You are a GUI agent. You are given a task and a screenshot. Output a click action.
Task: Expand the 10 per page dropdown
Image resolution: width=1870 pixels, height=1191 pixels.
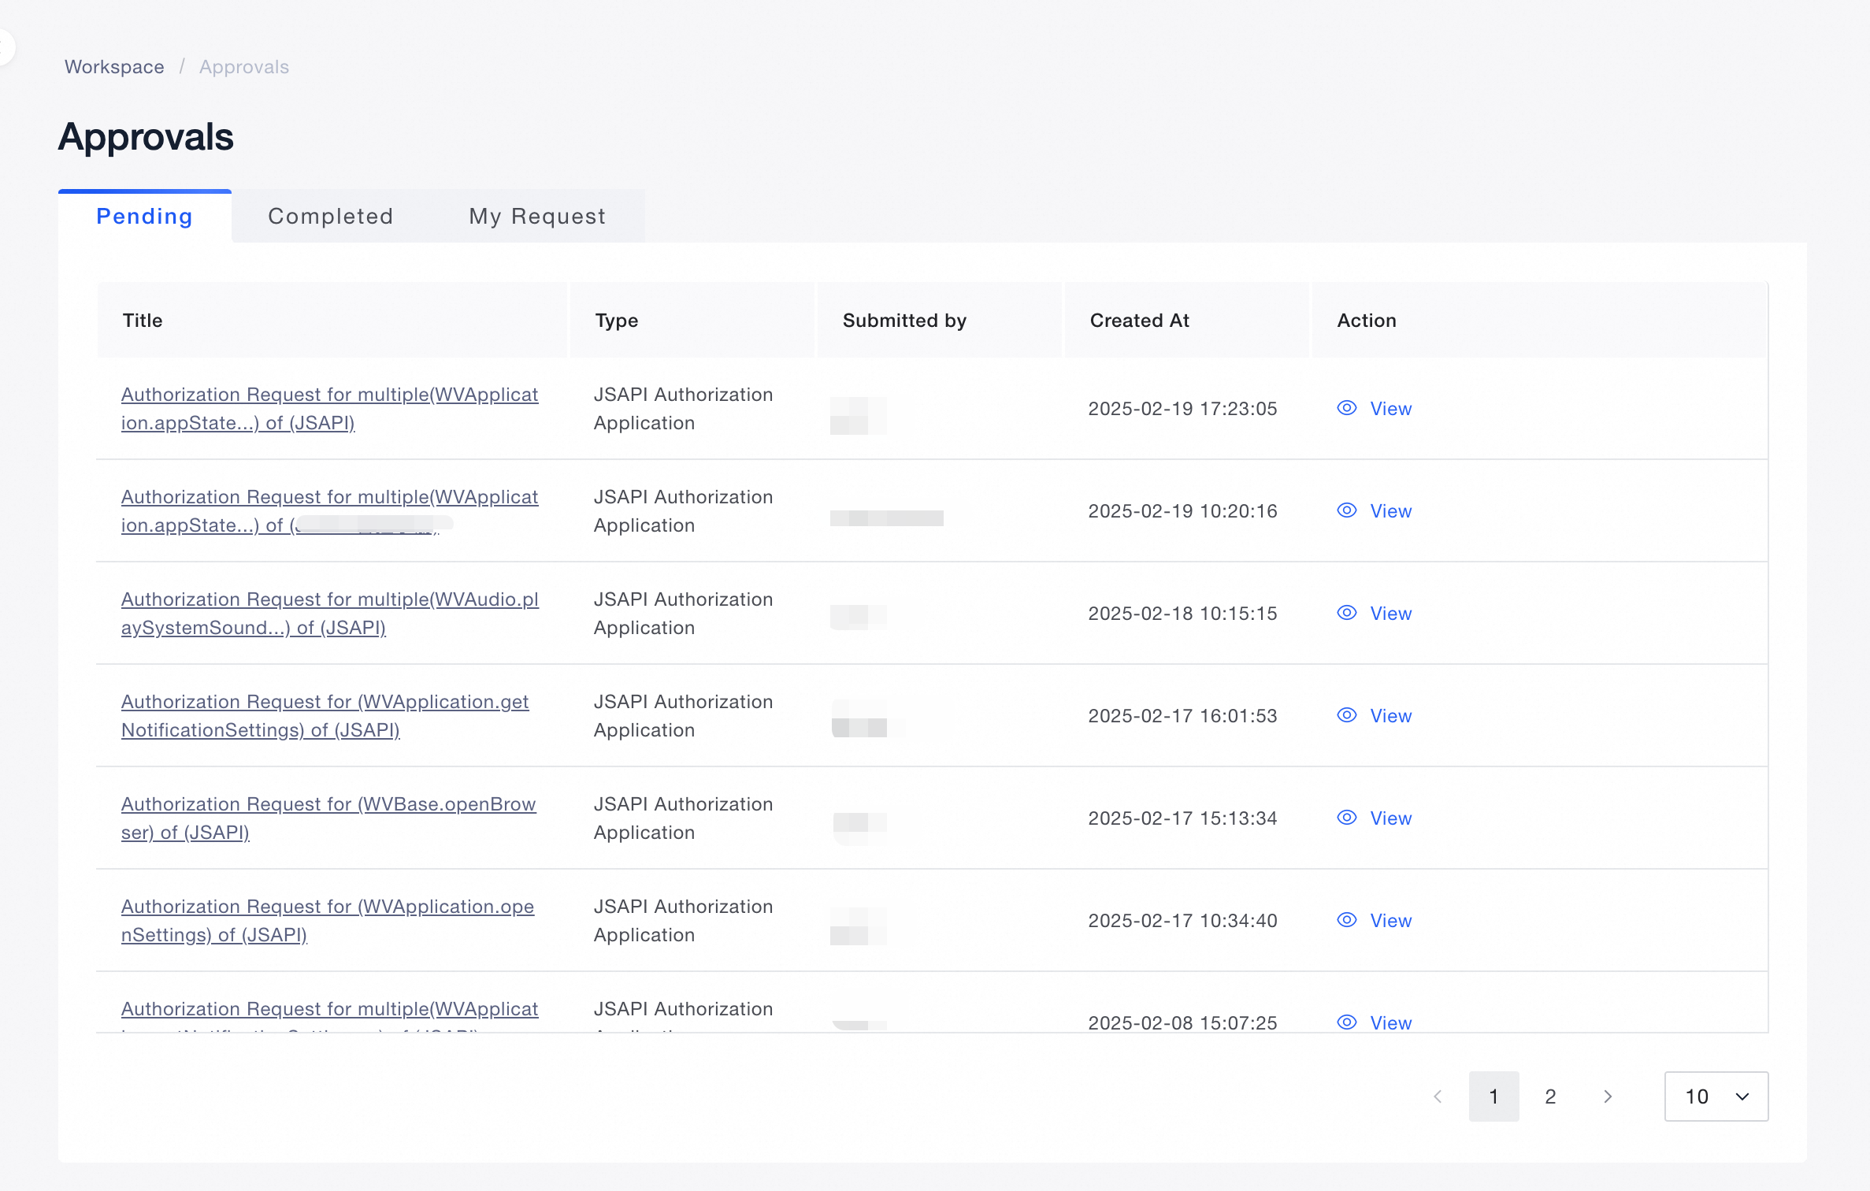pyautogui.click(x=1716, y=1096)
